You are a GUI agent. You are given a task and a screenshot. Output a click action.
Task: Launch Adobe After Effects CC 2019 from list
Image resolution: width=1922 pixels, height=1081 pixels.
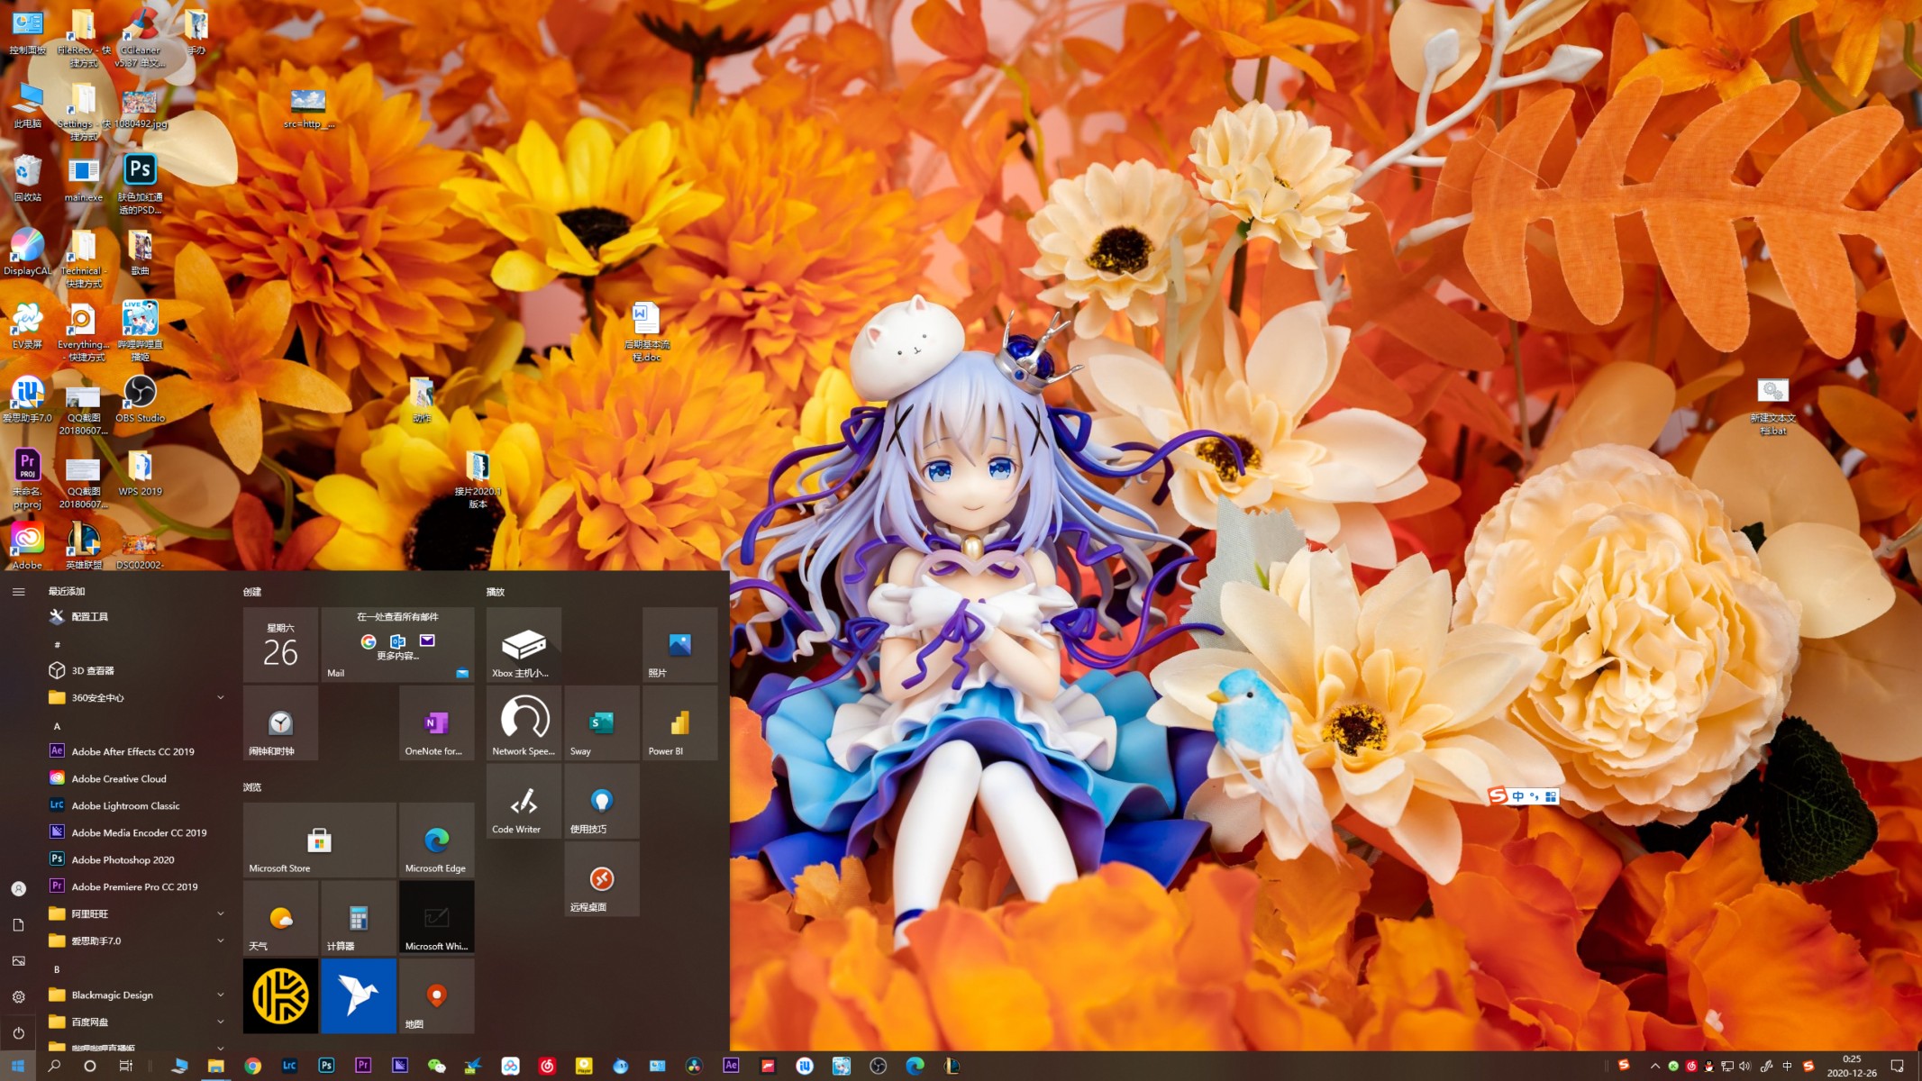point(136,751)
